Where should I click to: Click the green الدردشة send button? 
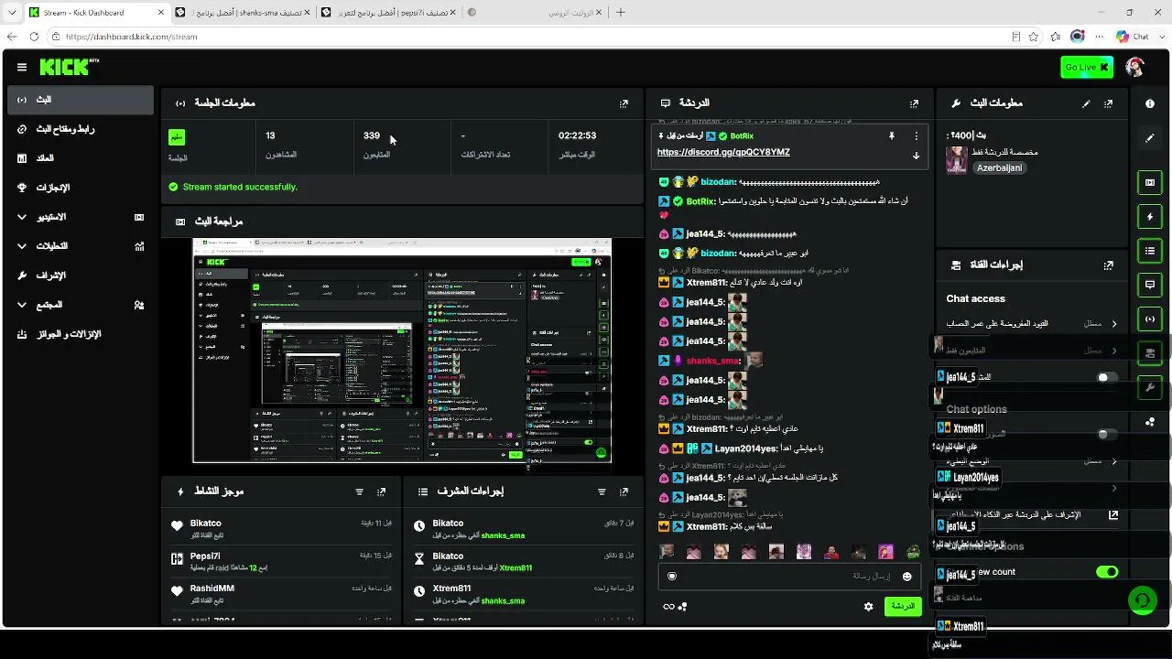click(903, 606)
